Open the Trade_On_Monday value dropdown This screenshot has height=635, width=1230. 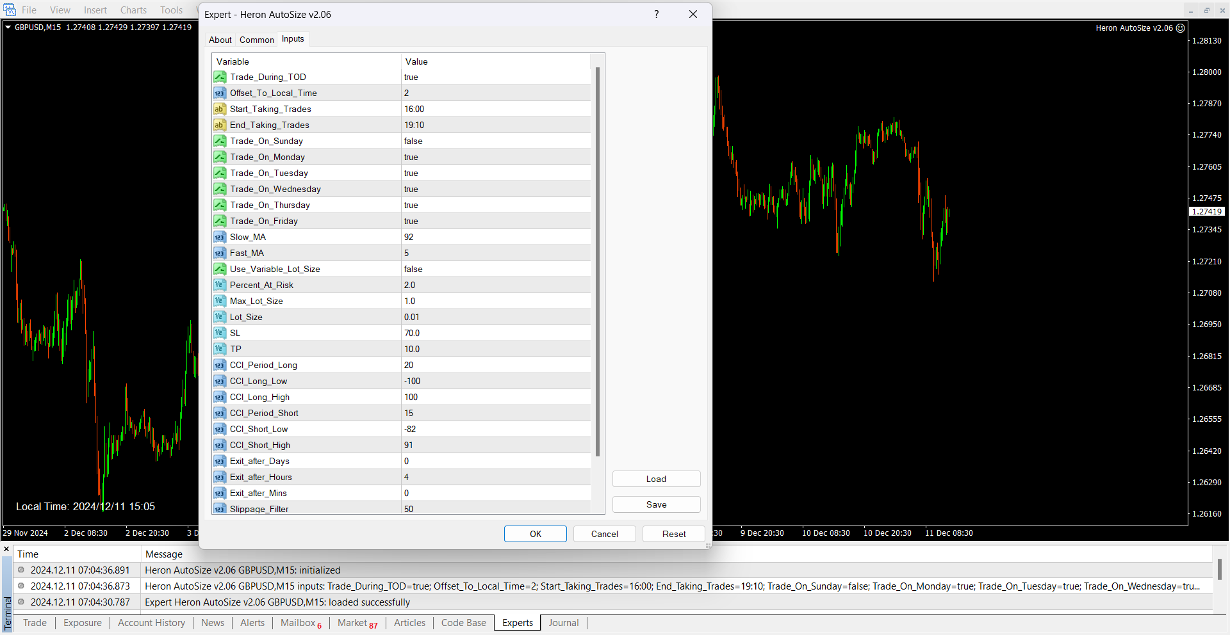[495, 157]
